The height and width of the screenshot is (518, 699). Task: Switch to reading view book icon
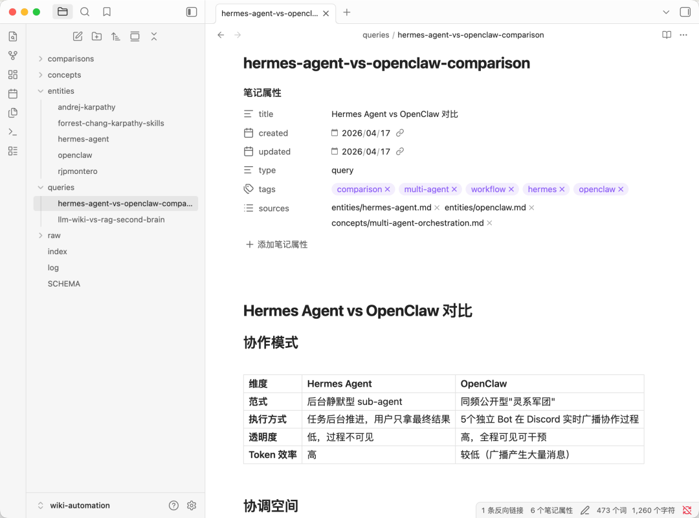coord(667,35)
